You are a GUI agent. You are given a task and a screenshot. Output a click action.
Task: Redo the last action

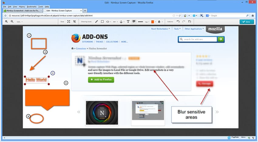pos(184,21)
